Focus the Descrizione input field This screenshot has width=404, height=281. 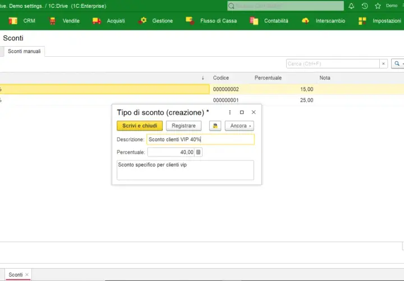[200, 139]
